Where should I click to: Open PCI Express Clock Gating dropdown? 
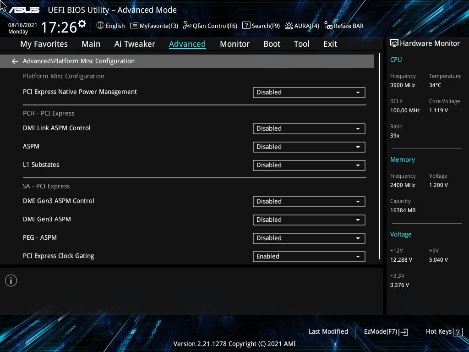pyautogui.click(x=309, y=257)
